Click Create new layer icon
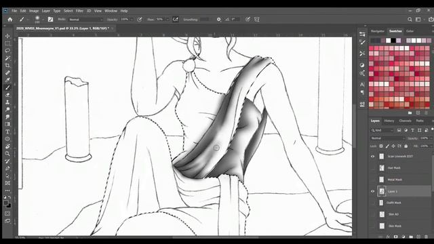 coord(418,237)
